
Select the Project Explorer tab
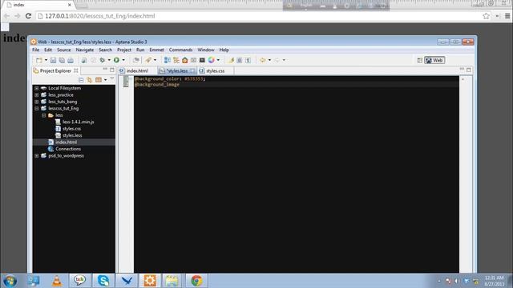[55, 71]
